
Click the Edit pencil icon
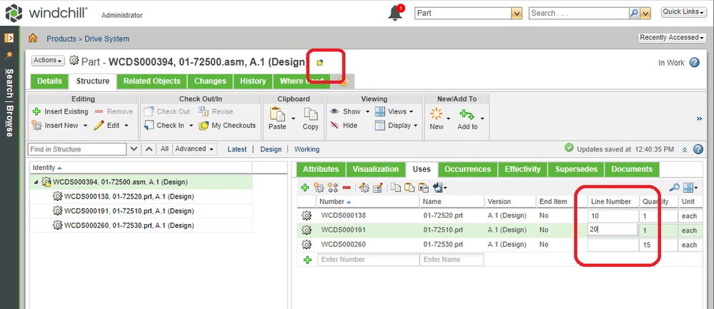pyautogui.click(x=99, y=126)
